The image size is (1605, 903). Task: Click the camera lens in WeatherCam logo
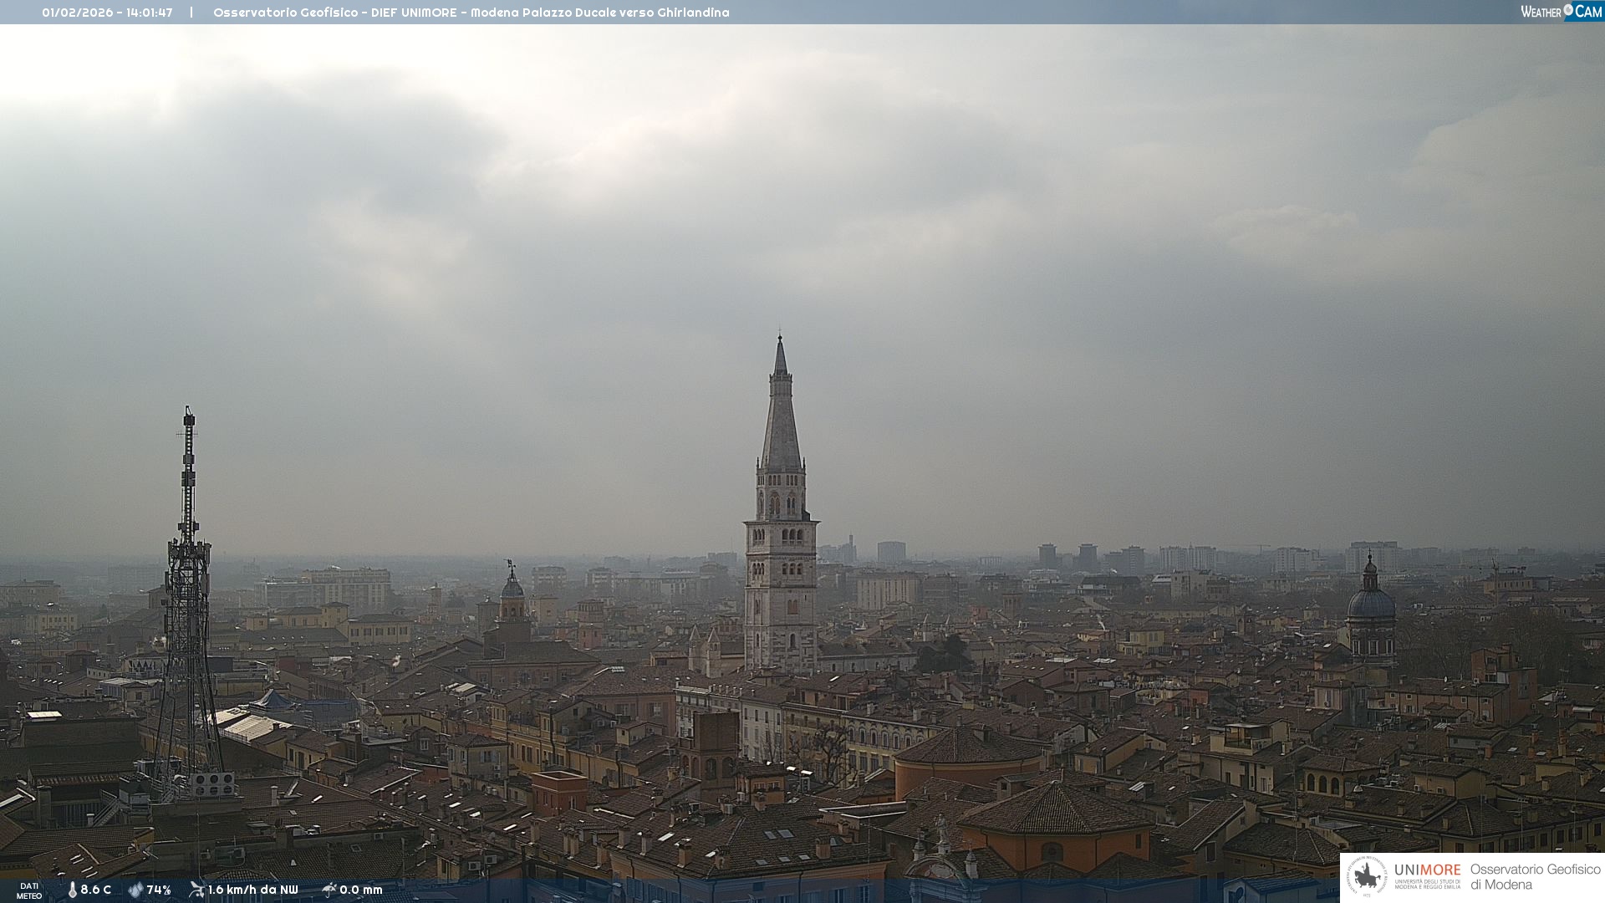[x=1568, y=10]
